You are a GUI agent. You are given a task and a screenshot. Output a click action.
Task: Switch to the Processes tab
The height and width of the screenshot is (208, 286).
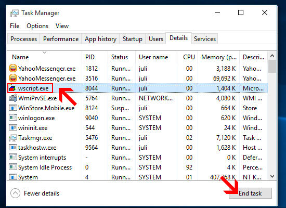[23, 39]
